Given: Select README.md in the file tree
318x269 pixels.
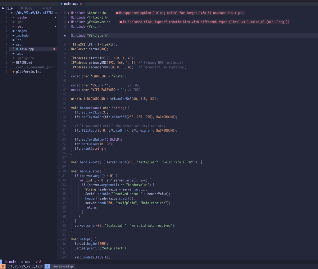Looking at the screenshot, I should click(x=24, y=63).
